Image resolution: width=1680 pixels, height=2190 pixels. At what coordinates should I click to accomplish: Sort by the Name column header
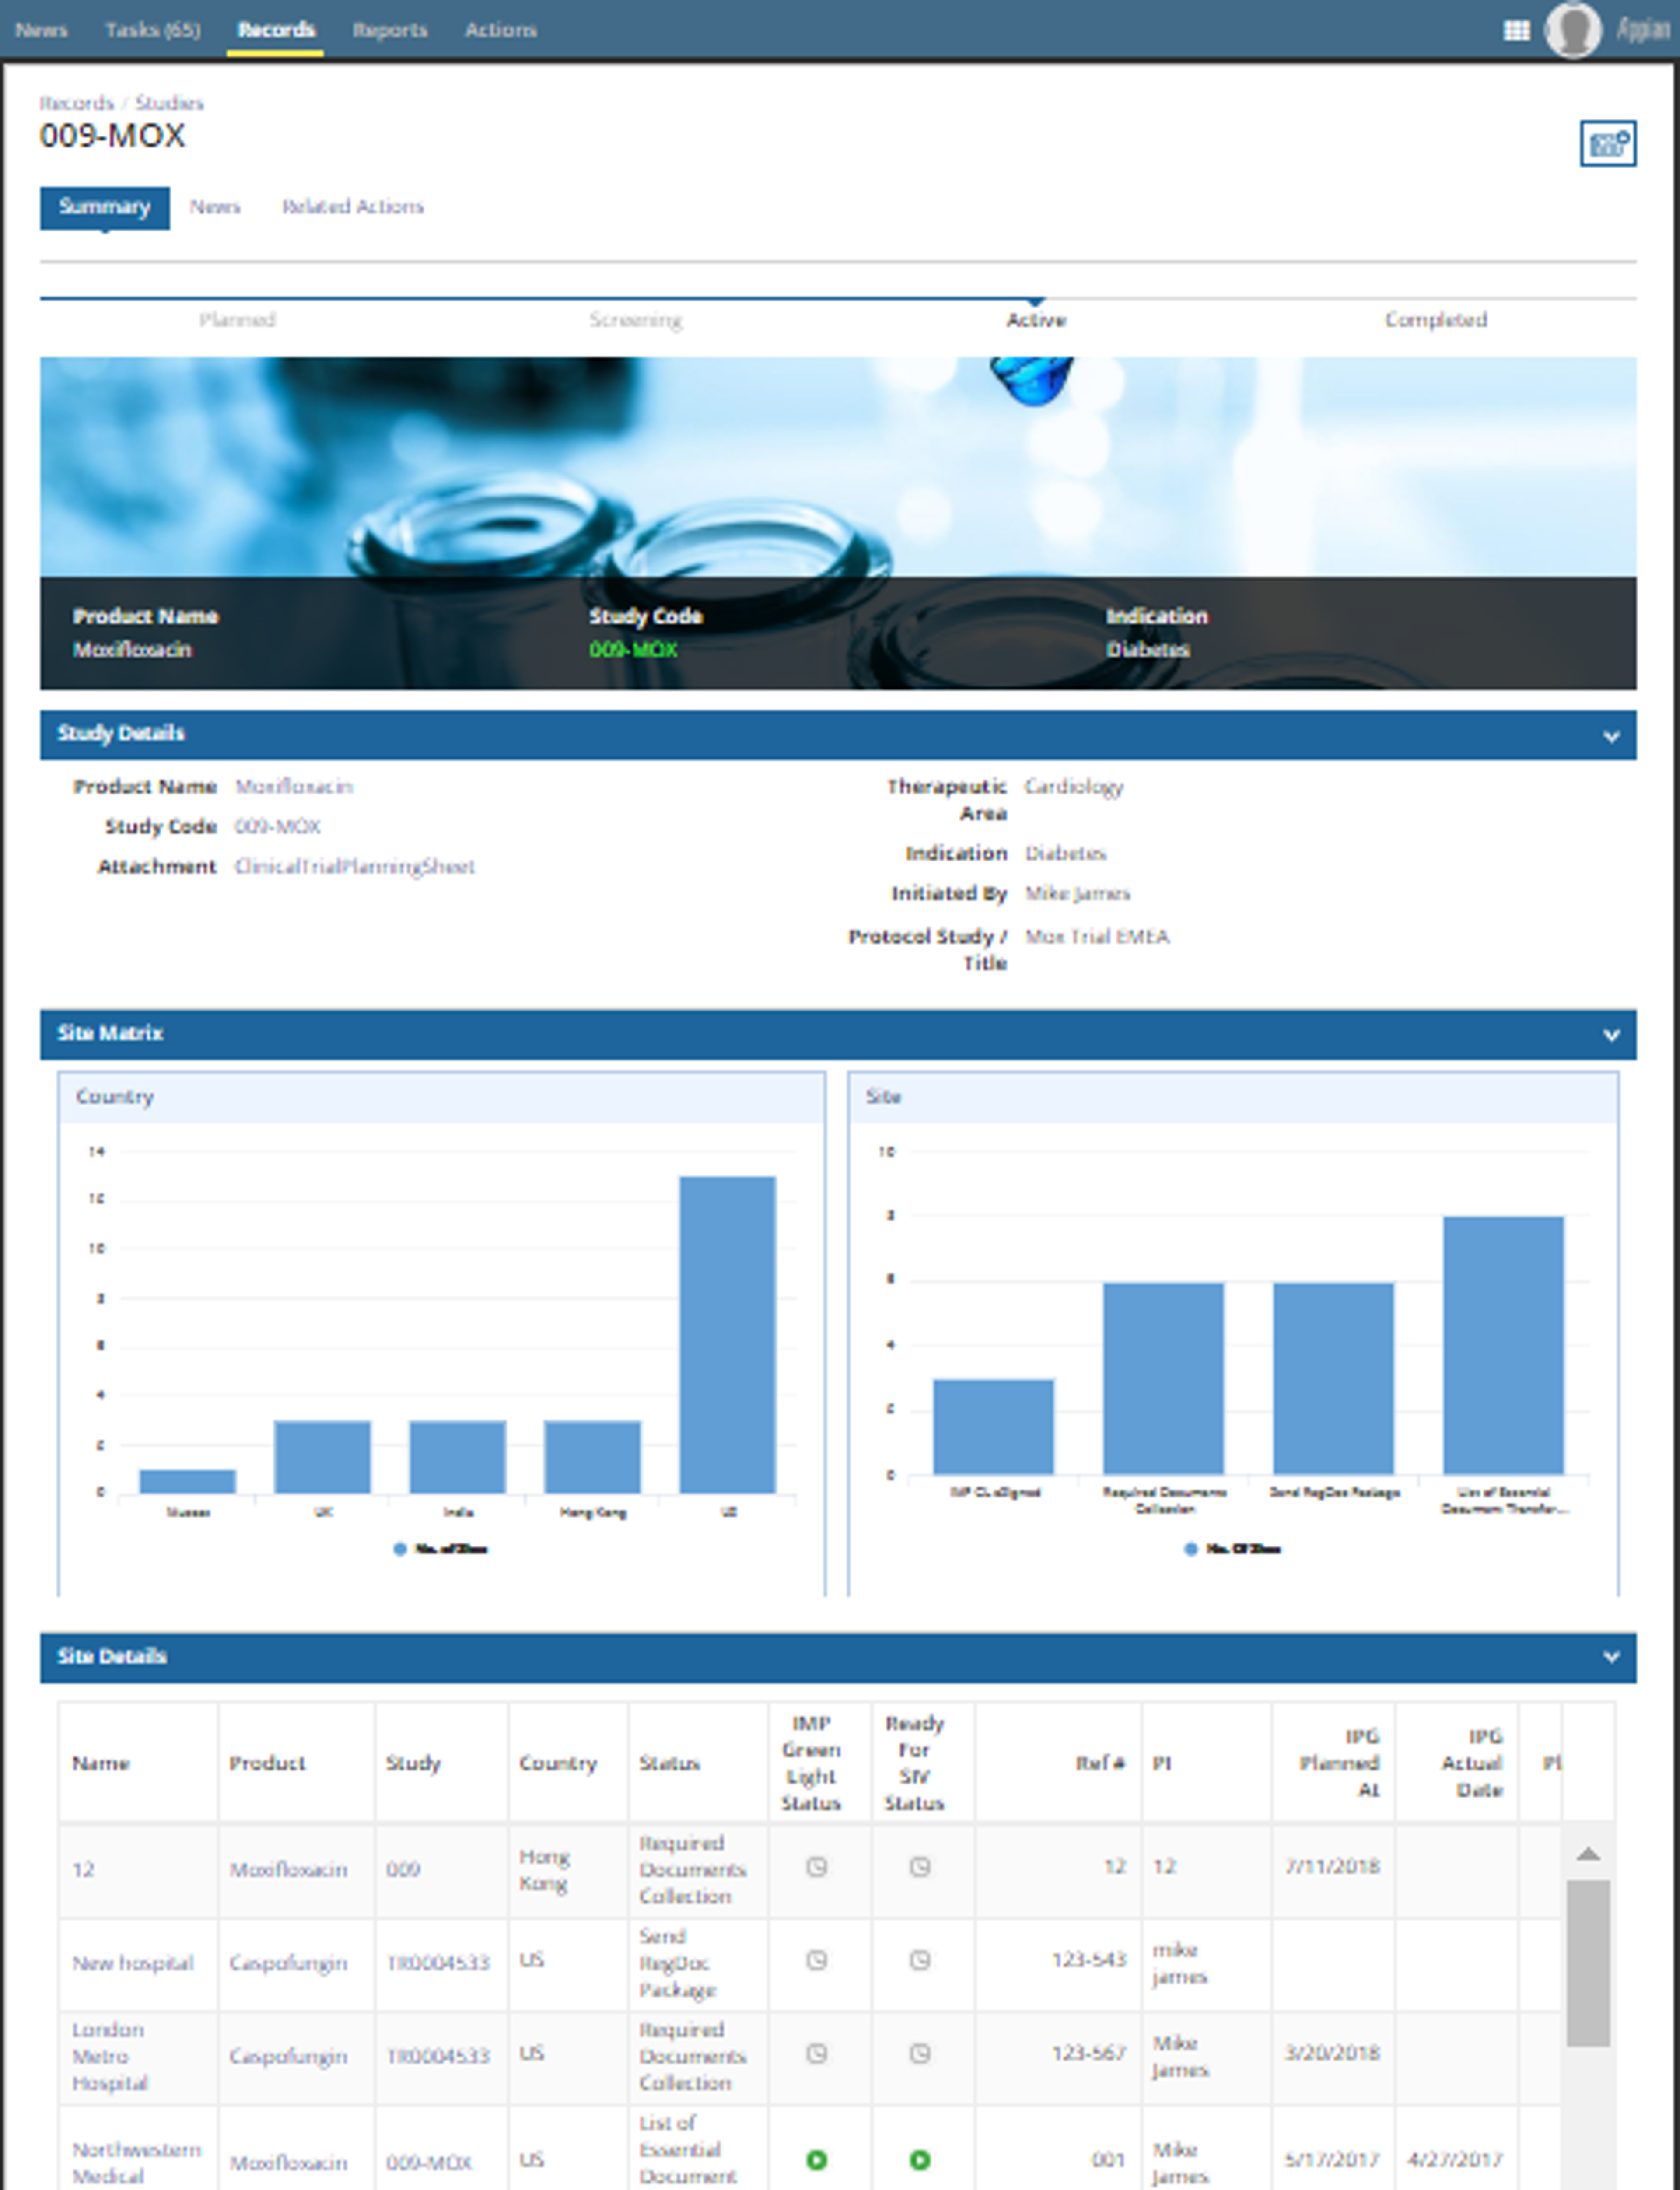coord(101,1763)
